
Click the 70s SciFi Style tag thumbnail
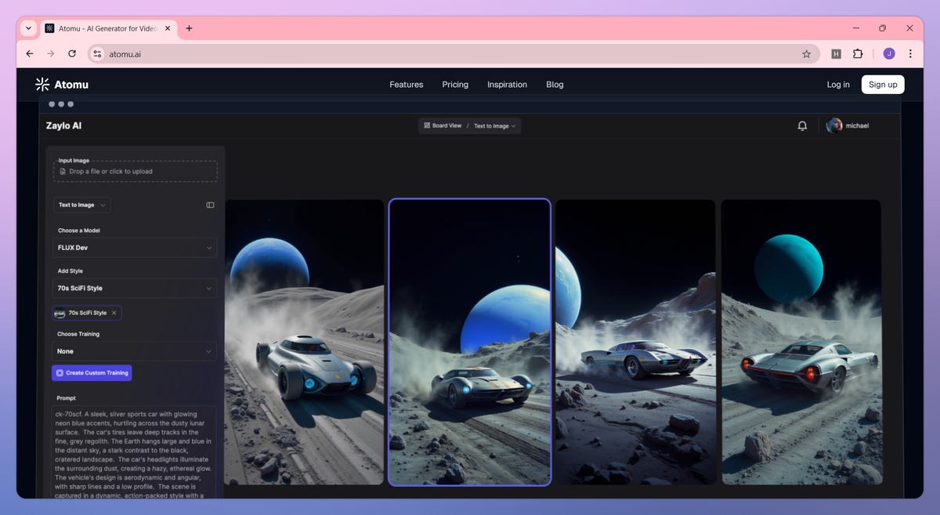coord(60,313)
